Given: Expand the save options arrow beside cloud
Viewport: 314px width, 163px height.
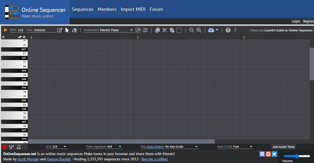Looking at the screenshot, I should point(217,30).
